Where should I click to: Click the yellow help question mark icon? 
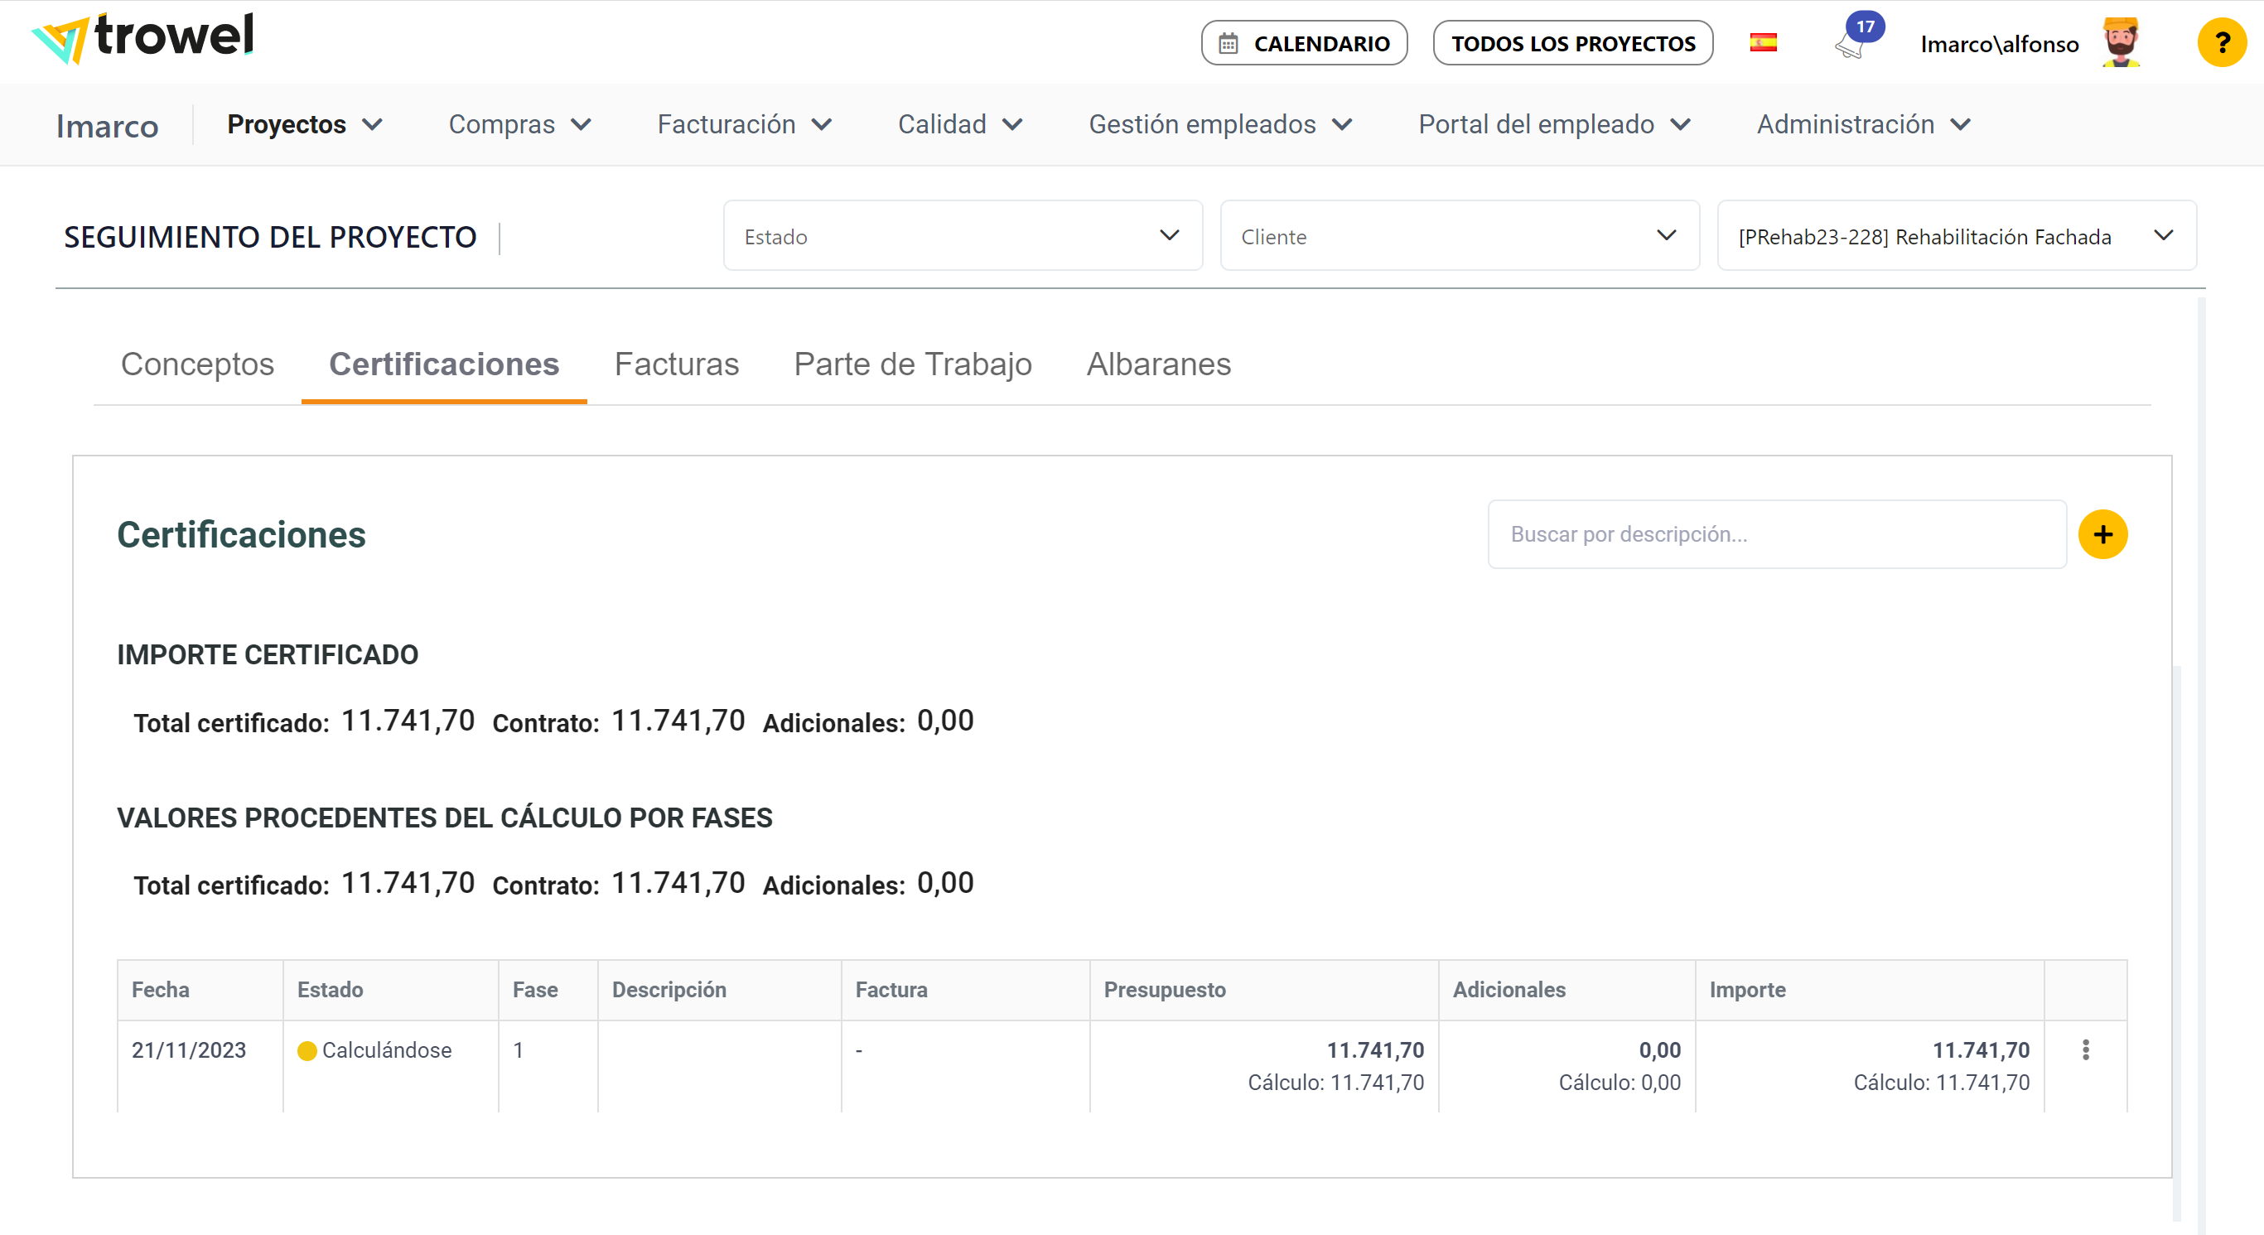tap(2221, 43)
